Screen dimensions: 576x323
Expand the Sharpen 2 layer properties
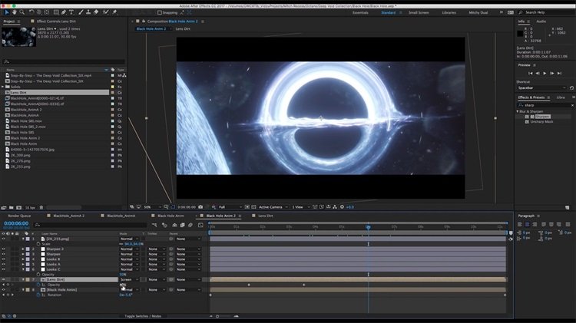click(23, 249)
